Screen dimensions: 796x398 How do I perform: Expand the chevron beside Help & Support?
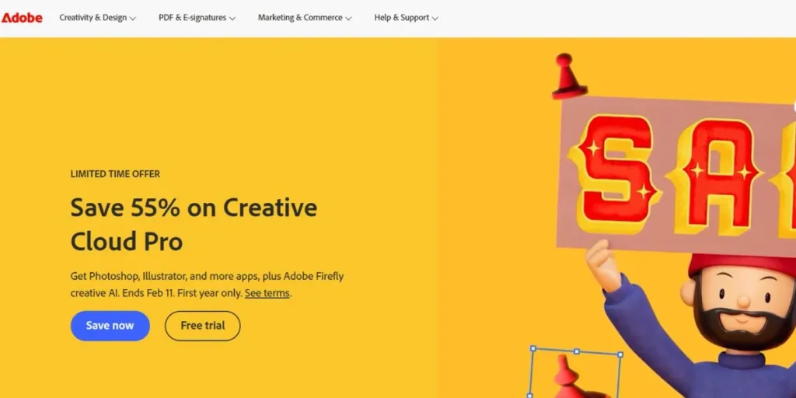click(435, 18)
